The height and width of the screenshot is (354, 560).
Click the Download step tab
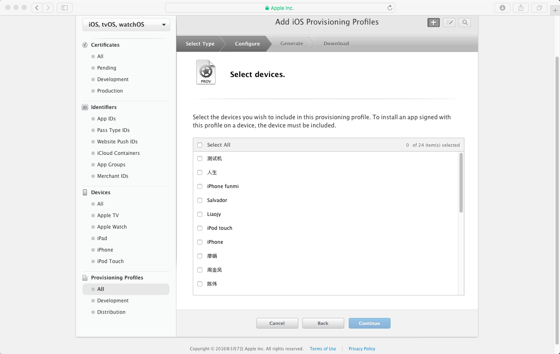click(336, 44)
